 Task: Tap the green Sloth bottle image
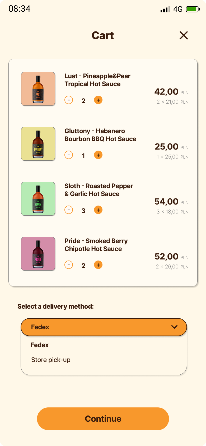tap(38, 199)
